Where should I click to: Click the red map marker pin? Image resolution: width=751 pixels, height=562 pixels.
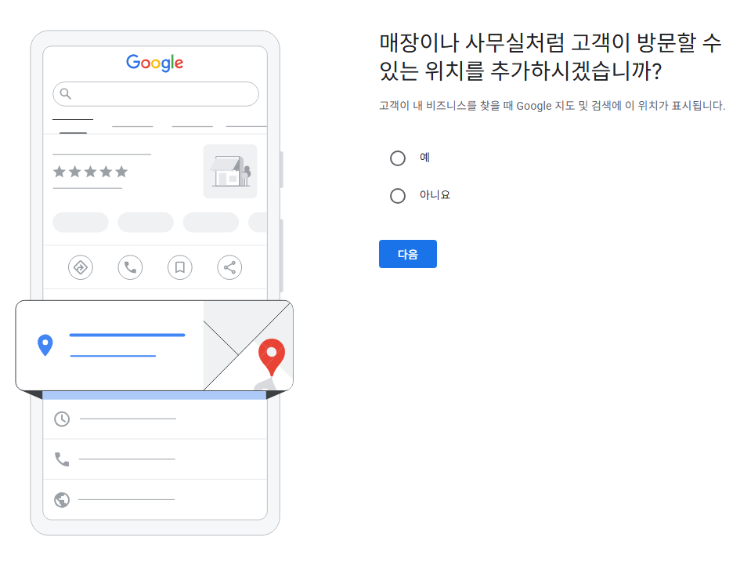[x=272, y=357]
